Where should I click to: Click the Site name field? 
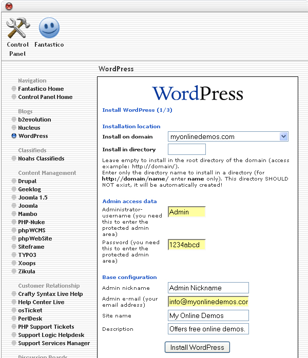coord(208,315)
